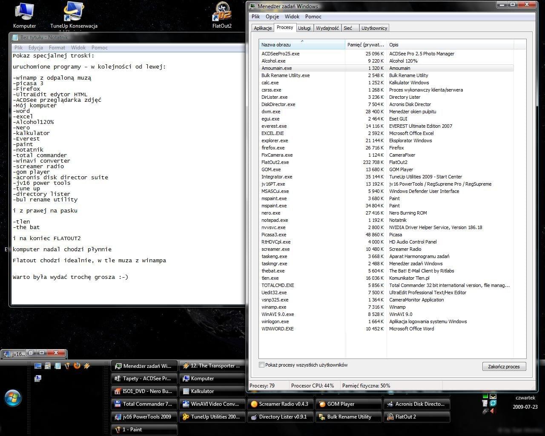Viewport: 545px width, 436px height.
Task: Select the ACDSeePro25.exe process row
Action: tap(386, 54)
